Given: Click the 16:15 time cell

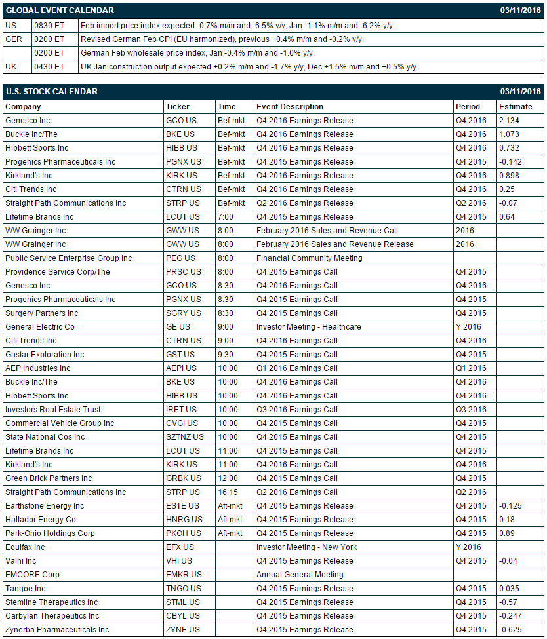Looking at the screenshot, I should 228,492.
